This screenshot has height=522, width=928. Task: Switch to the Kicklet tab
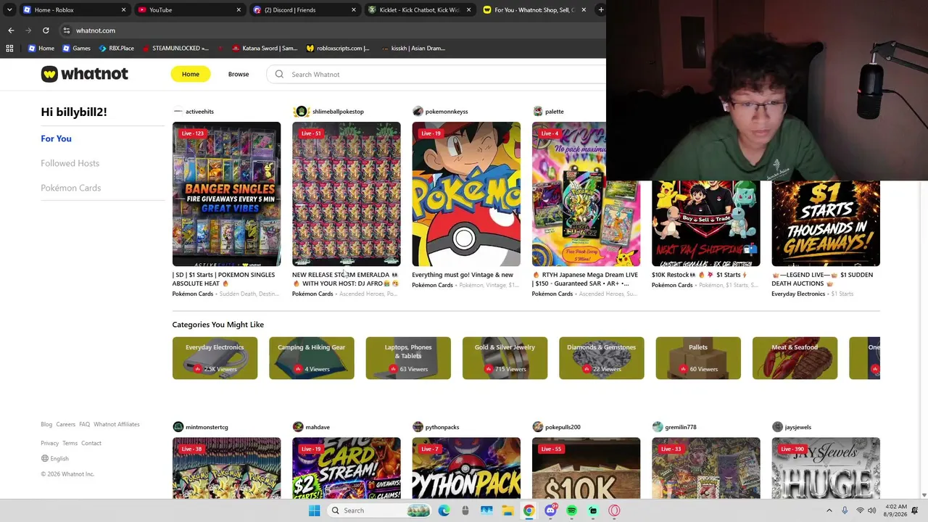tap(420, 10)
